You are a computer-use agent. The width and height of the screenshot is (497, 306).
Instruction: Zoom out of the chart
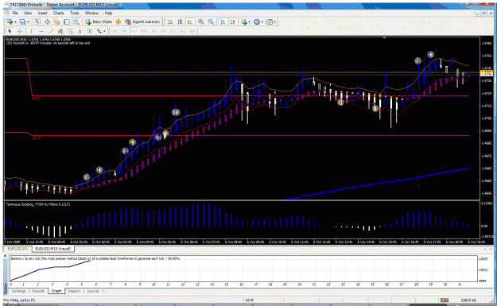point(211,21)
